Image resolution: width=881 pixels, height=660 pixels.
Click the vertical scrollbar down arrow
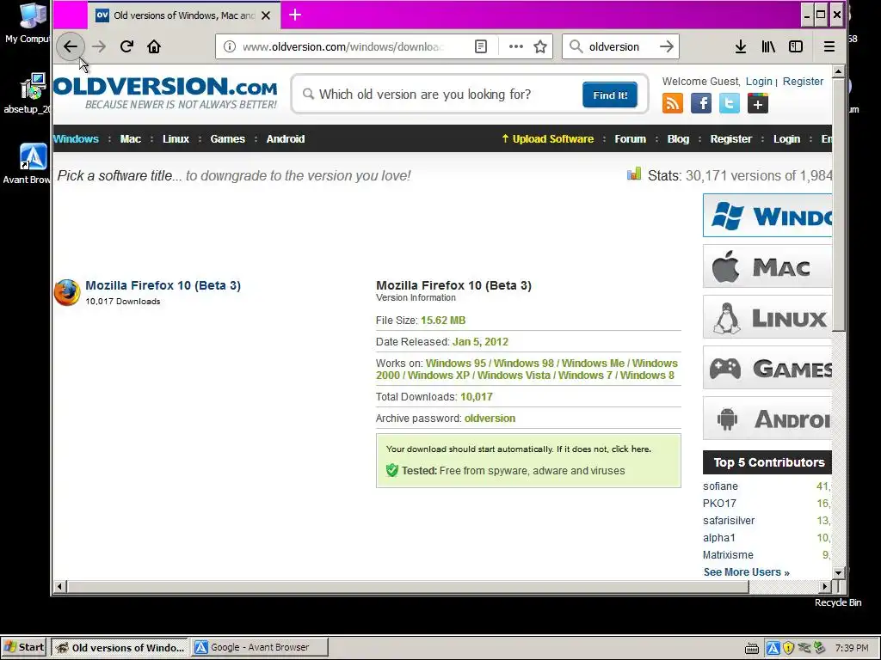pyautogui.click(x=838, y=573)
